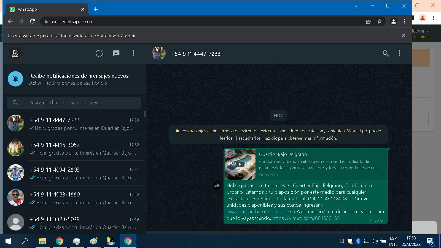Click the end-to-end encryption notice

pos(278,134)
